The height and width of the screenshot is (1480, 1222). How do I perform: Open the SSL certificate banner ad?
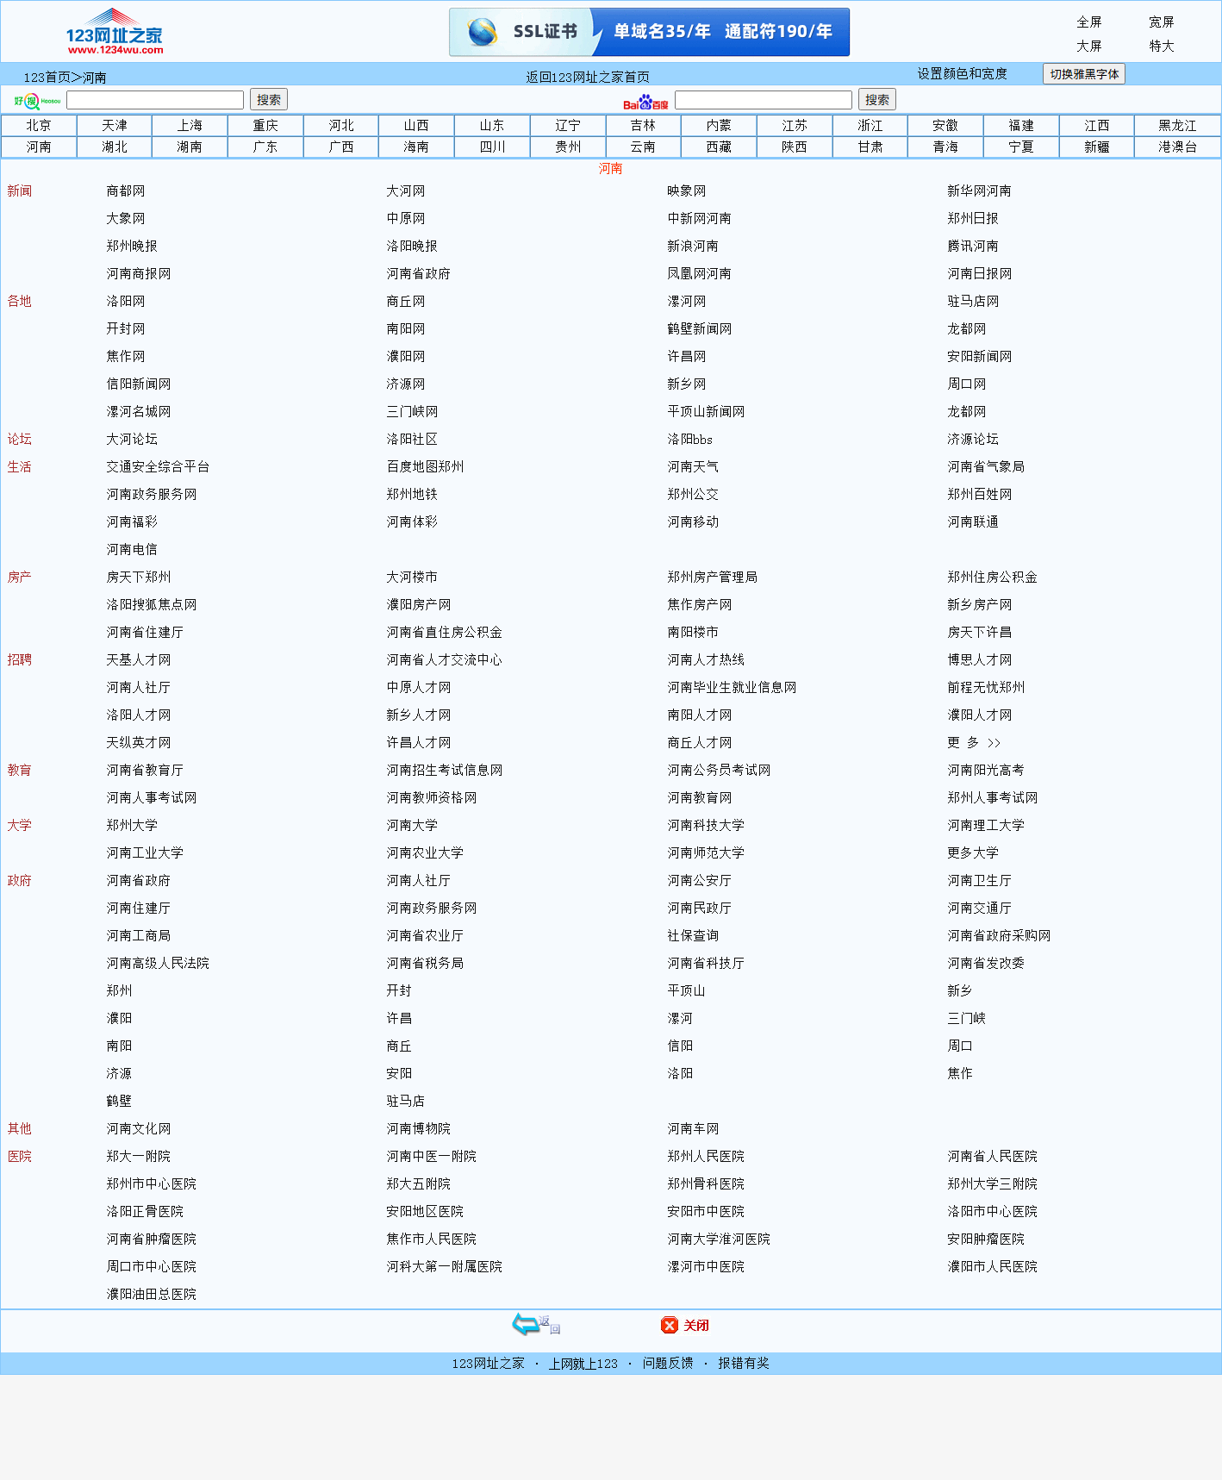coord(649,32)
